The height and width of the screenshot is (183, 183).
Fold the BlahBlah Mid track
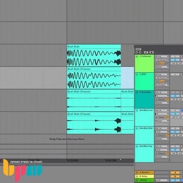click(137, 128)
